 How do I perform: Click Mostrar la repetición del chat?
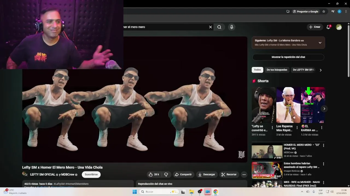tap(288, 57)
